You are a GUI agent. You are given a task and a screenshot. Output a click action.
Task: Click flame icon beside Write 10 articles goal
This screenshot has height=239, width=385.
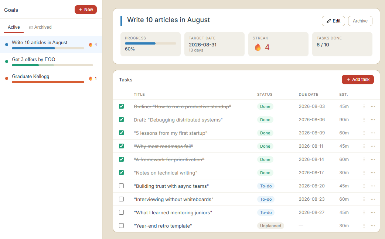[x=91, y=45]
